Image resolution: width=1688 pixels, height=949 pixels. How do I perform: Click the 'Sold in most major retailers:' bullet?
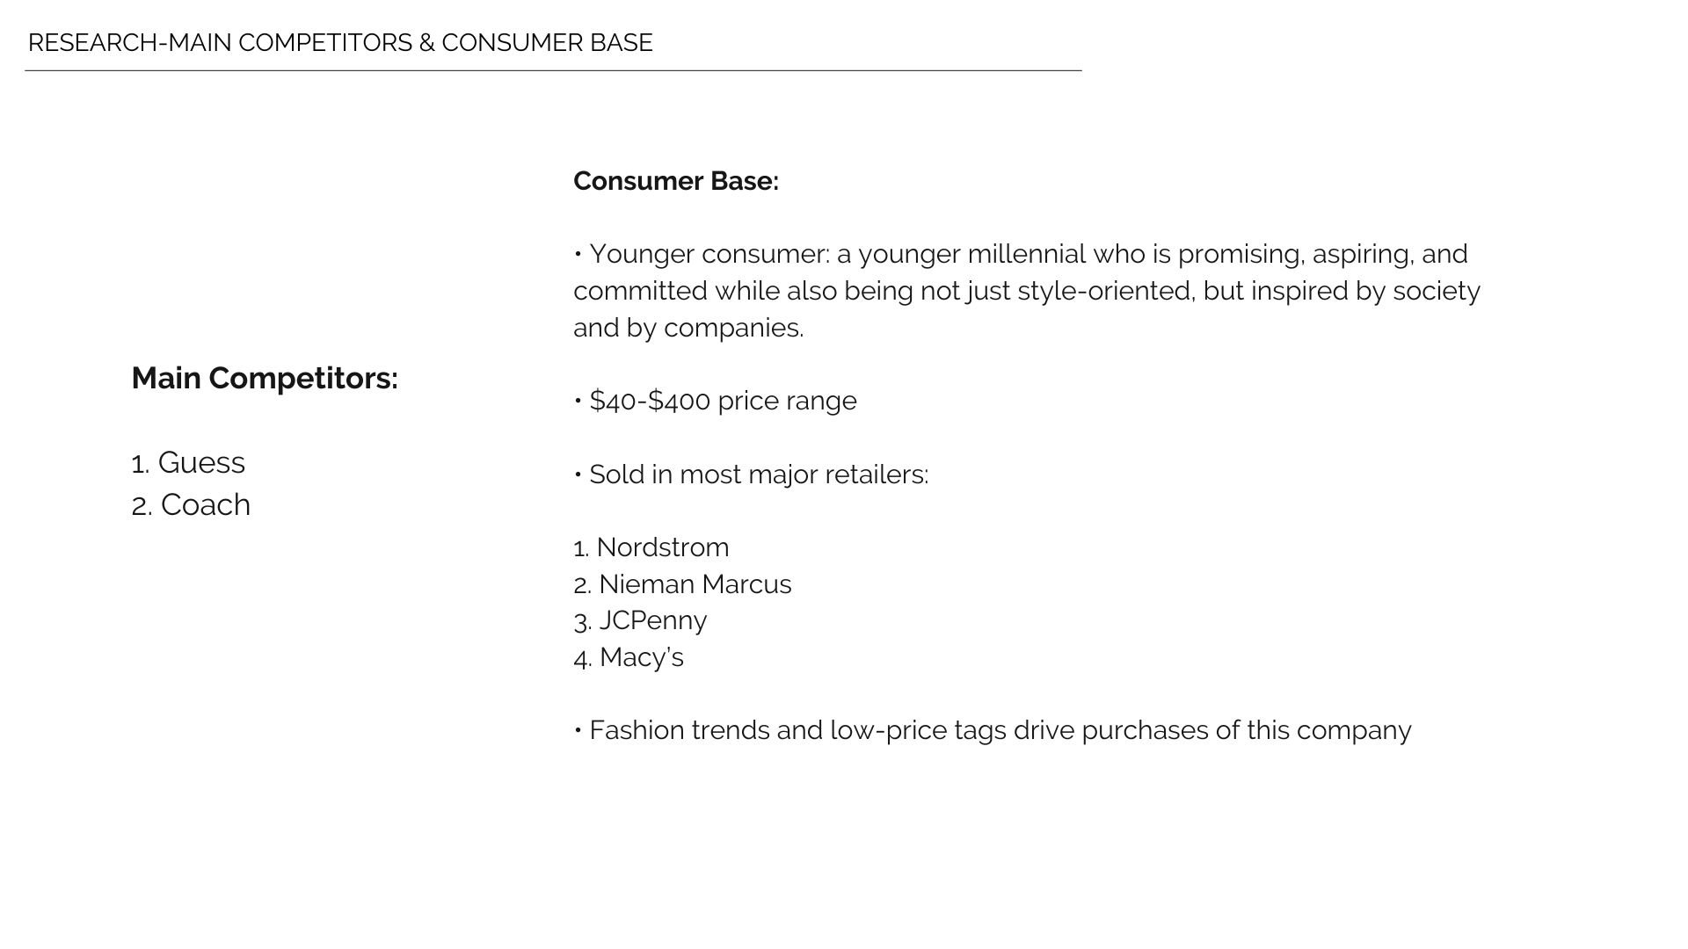tap(751, 474)
